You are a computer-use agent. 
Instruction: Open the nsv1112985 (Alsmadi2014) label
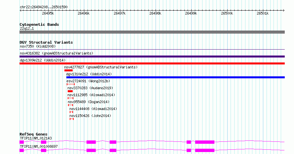click(91, 95)
